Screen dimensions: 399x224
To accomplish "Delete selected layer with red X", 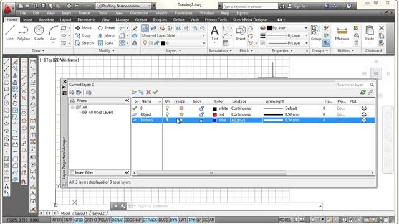I will tap(148, 92).
